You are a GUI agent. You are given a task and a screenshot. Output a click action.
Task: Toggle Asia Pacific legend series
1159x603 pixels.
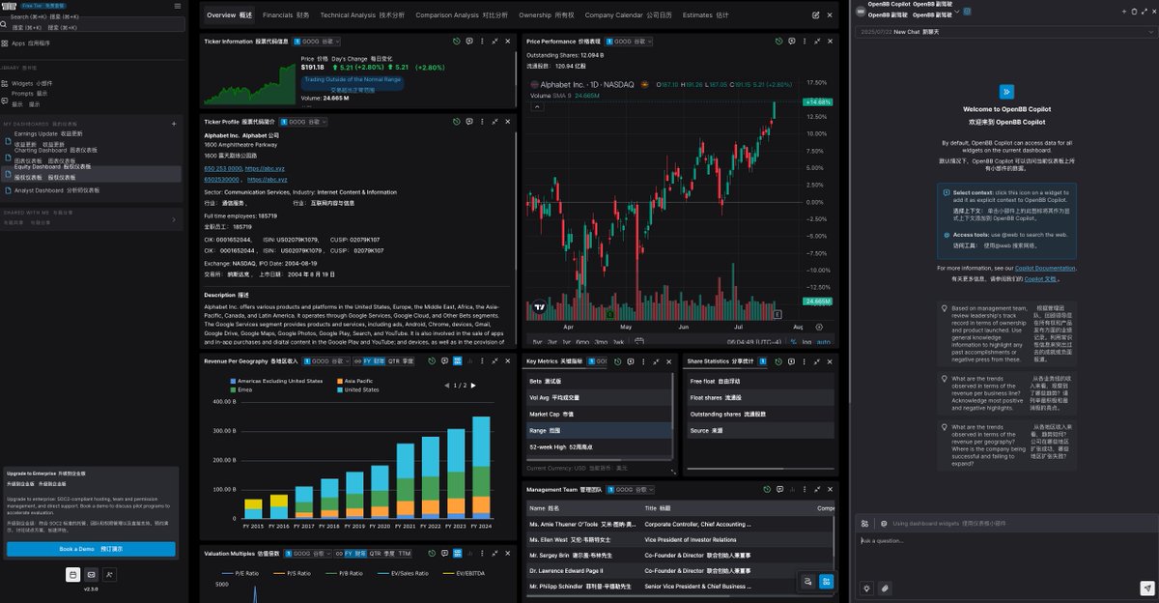pos(356,381)
